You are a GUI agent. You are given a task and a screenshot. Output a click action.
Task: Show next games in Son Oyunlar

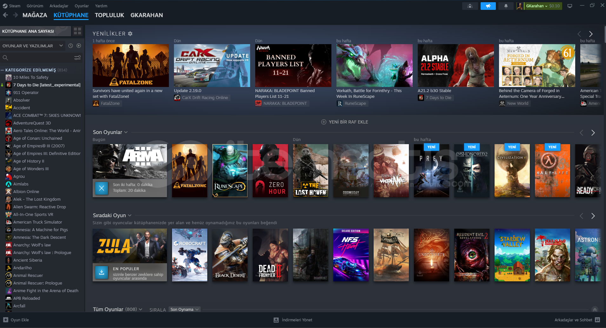click(593, 133)
